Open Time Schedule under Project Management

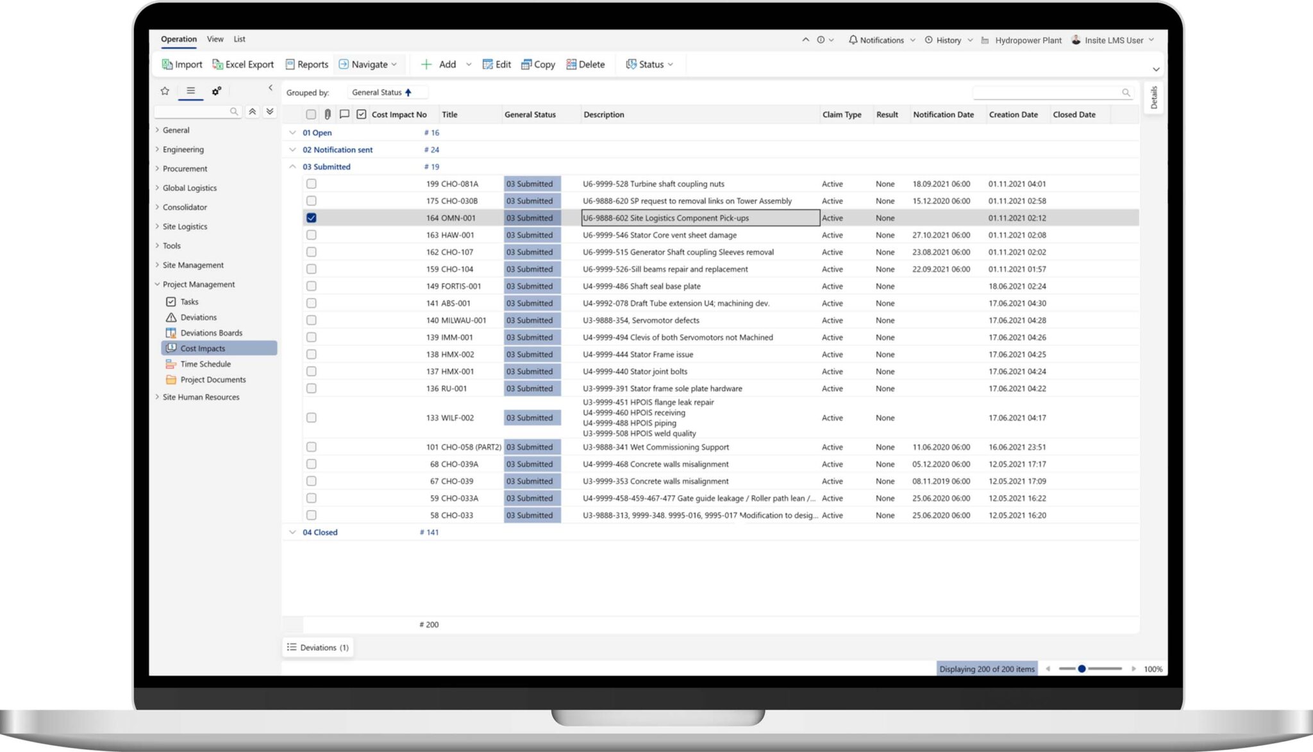205,364
